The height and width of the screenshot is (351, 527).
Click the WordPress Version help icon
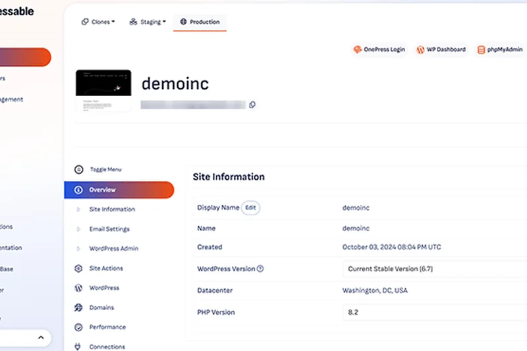pos(260,269)
